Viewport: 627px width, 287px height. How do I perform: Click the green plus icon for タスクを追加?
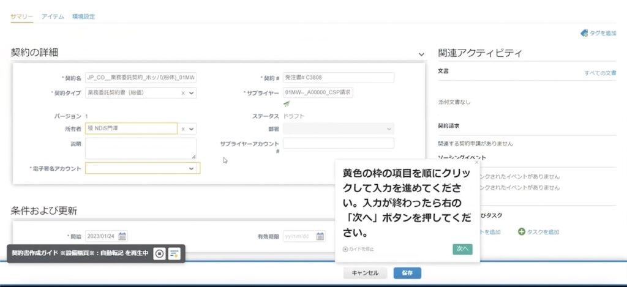pyautogui.click(x=522, y=232)
